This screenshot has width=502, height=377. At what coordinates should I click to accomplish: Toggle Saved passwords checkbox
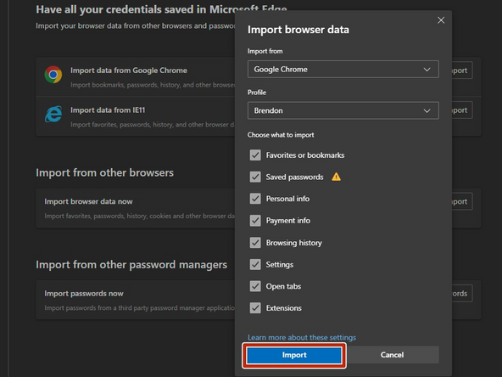tap(255, 177)
